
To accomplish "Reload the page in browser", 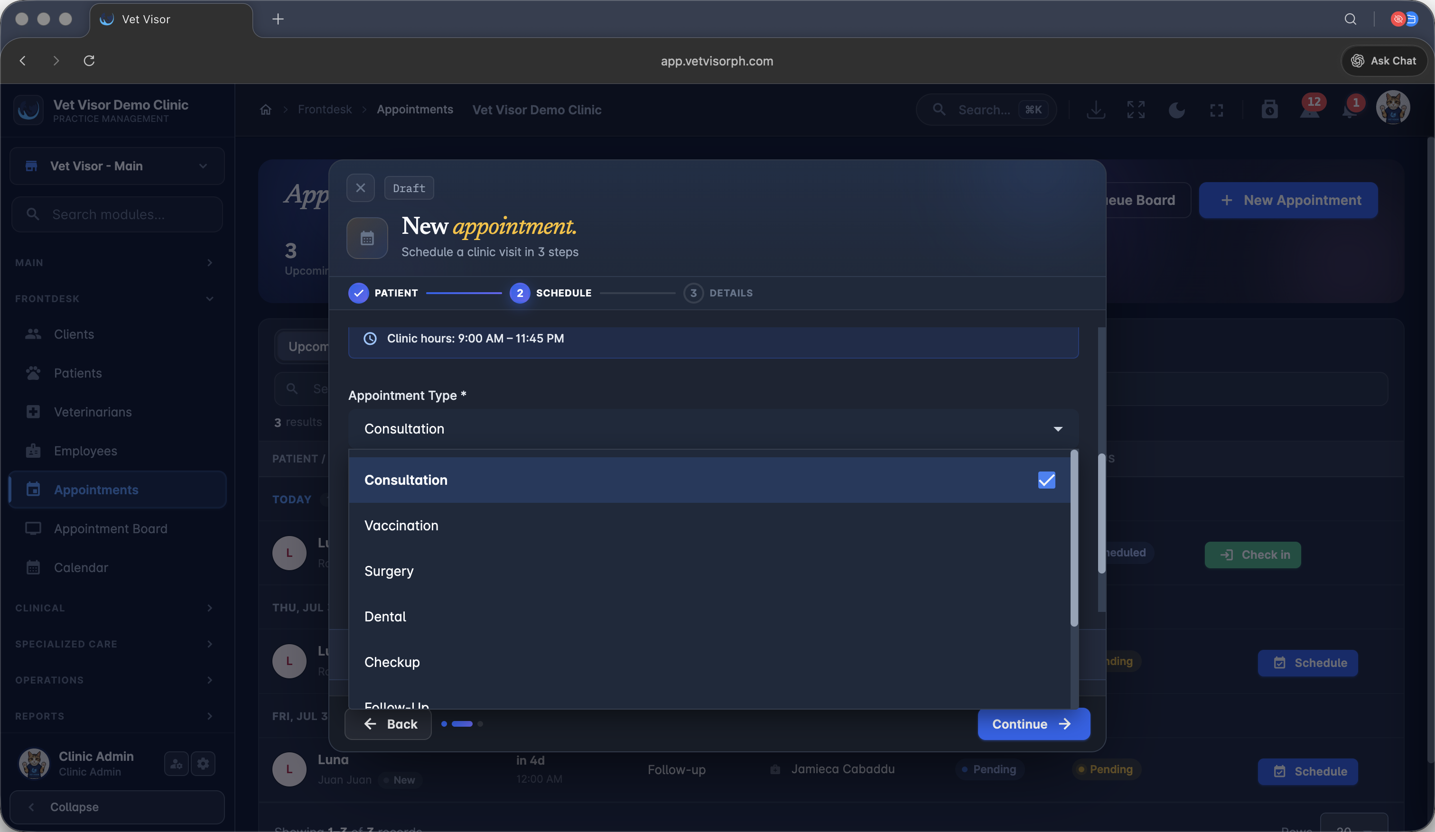I will pyautogui.click(x=89, y=61).
